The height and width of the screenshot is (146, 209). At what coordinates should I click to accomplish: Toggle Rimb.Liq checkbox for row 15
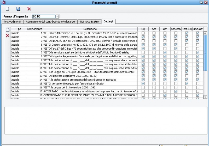[187, 83]
